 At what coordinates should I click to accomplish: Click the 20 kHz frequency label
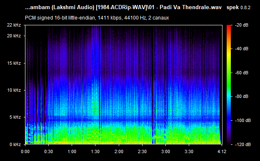14,36
